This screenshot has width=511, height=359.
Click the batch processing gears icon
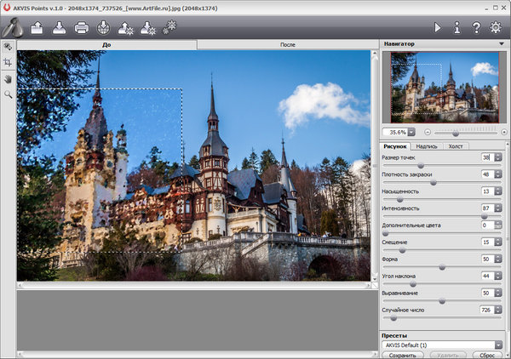[x=169, y=28]
